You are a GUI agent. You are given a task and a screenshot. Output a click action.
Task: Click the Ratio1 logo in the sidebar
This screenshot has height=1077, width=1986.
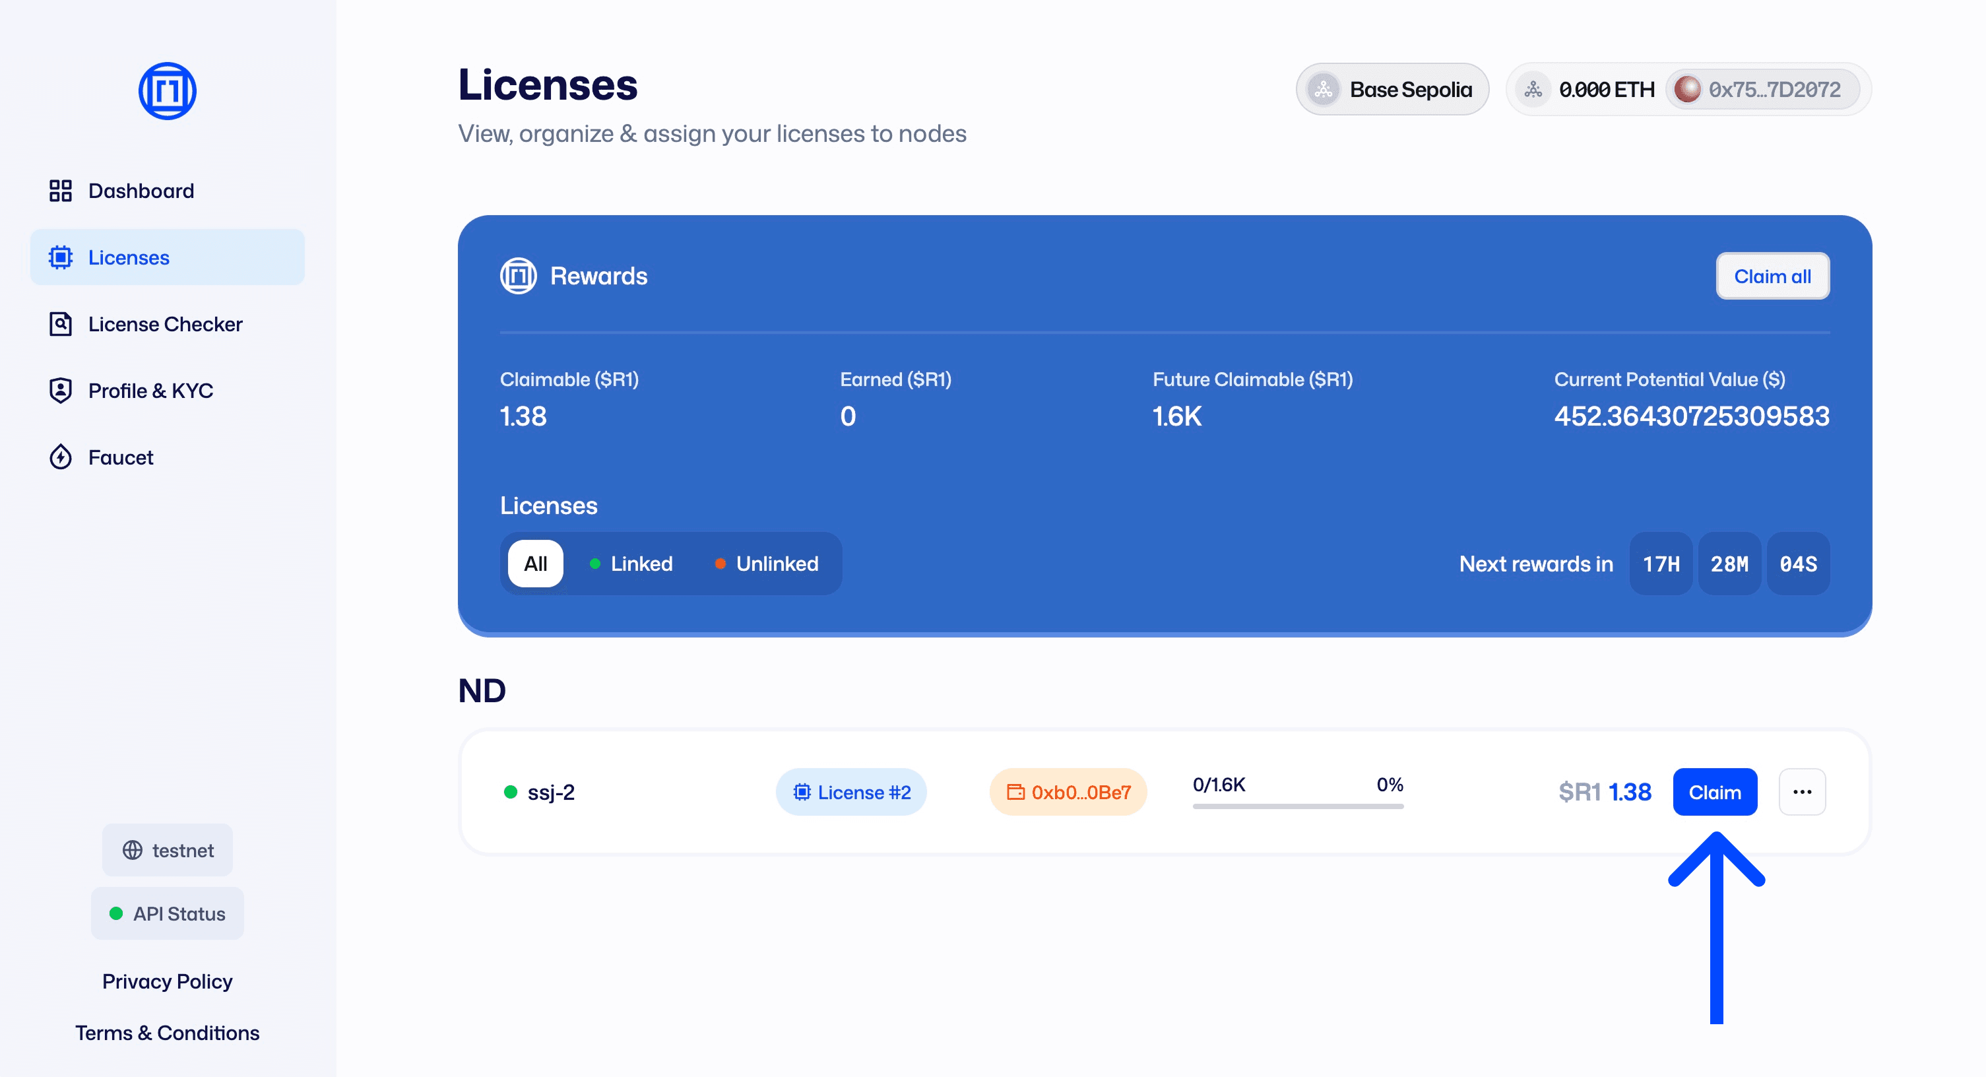(168, 91)
